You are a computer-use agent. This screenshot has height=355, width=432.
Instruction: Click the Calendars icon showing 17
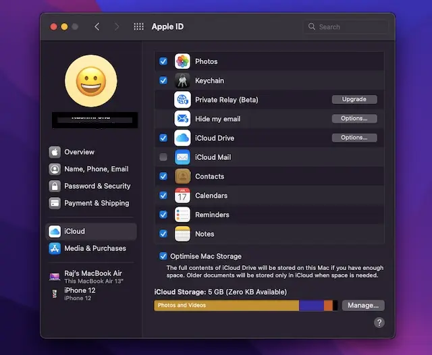(182, 195)
